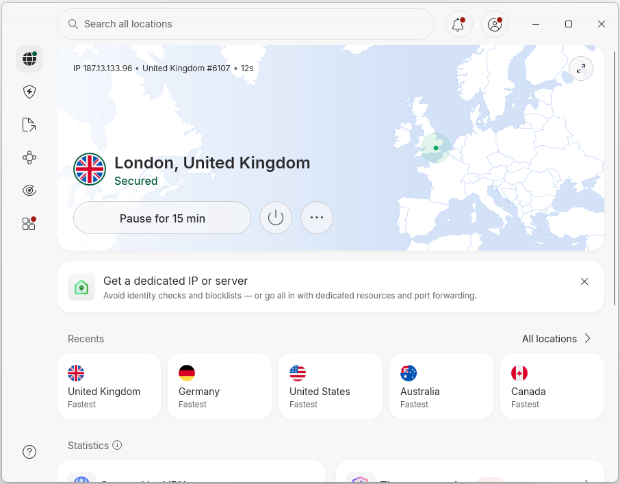The width and height of the screenshot is (620, 484).
Task: Click the green server dot on map
Action: tap(436, 148)
